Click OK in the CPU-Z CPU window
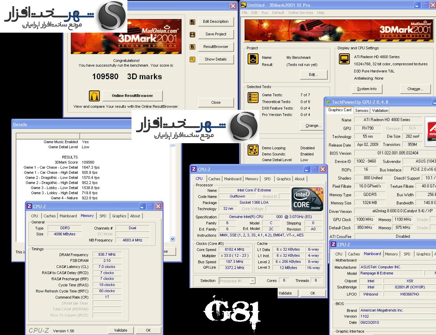 pyautogui.click(x=313, y=293)
